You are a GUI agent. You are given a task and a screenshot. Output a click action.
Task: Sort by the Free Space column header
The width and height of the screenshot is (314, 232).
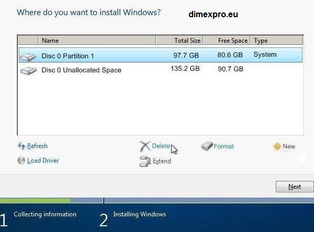pos(227,40)
